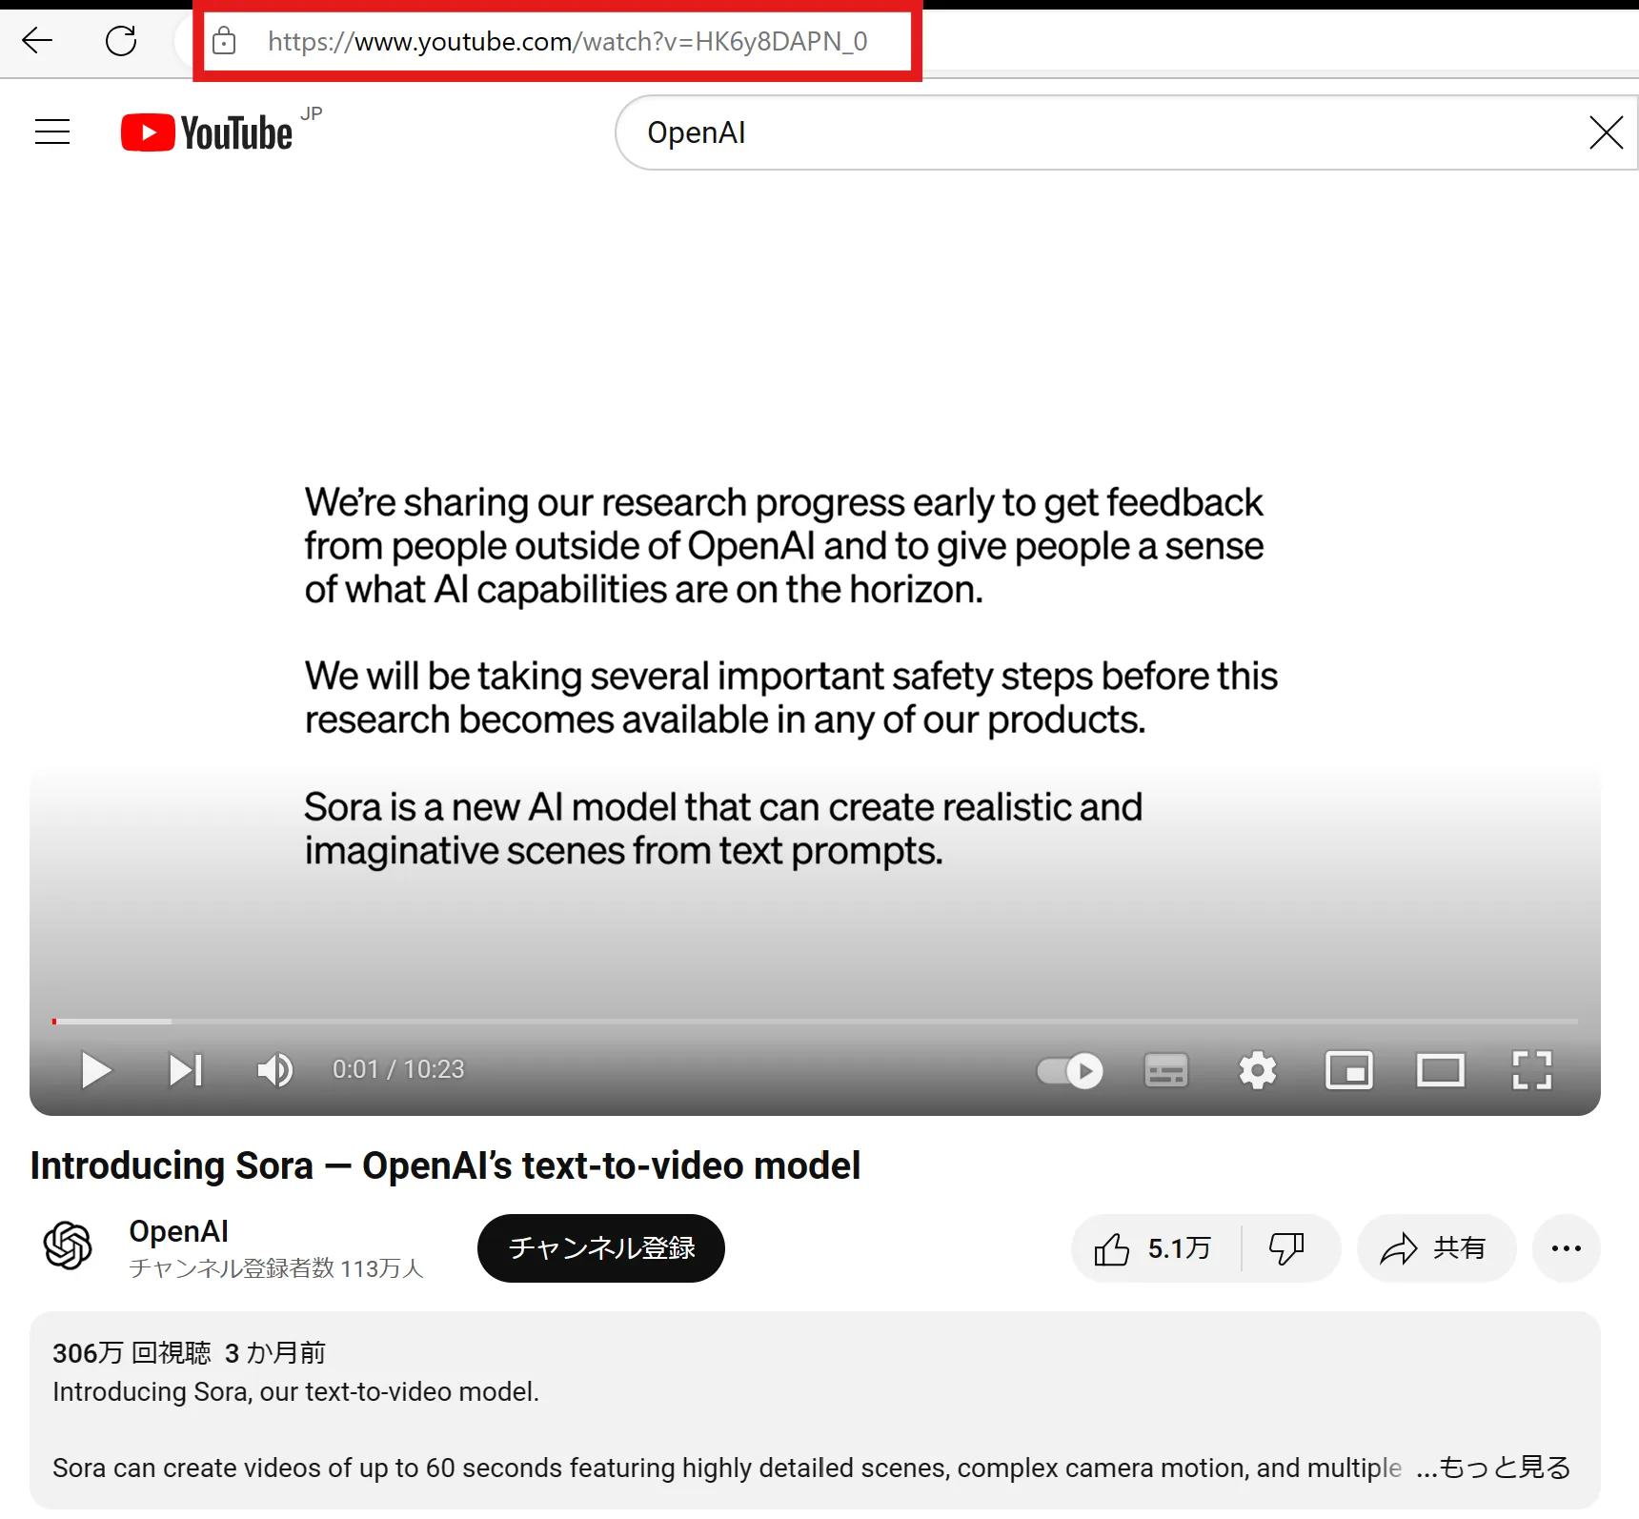Turn on subtitles with the captions icon

[x=1166, y=1070]
